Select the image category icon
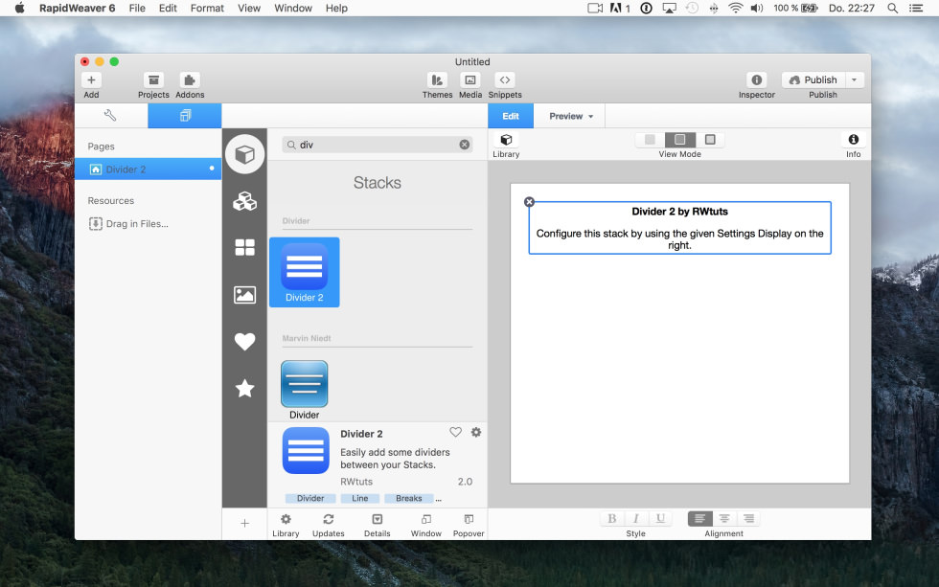The height and width of the screenshot is (587, 939). click(245, 294)
